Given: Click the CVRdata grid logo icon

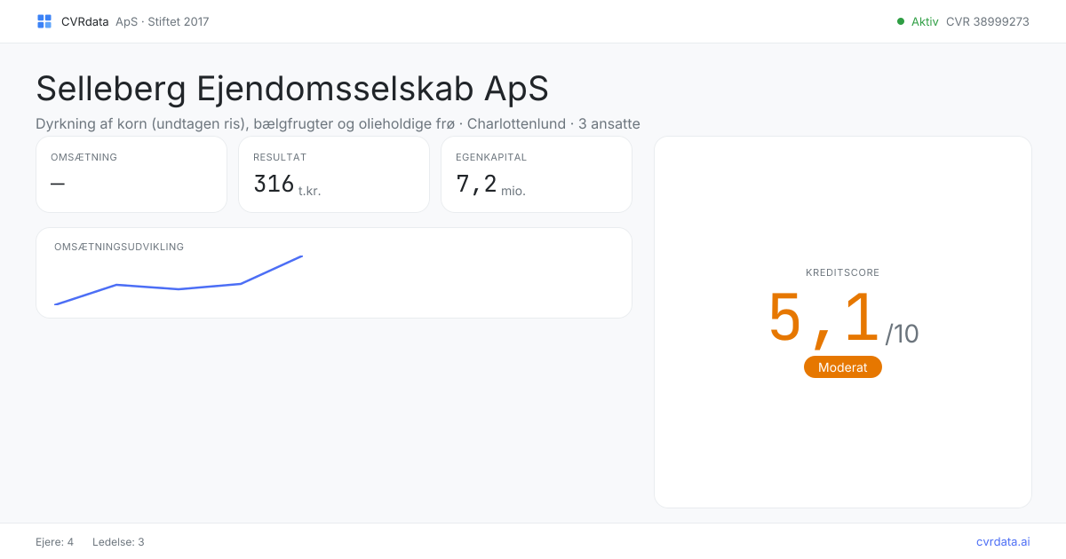Looking at the screenshot, I should [44, 21].
